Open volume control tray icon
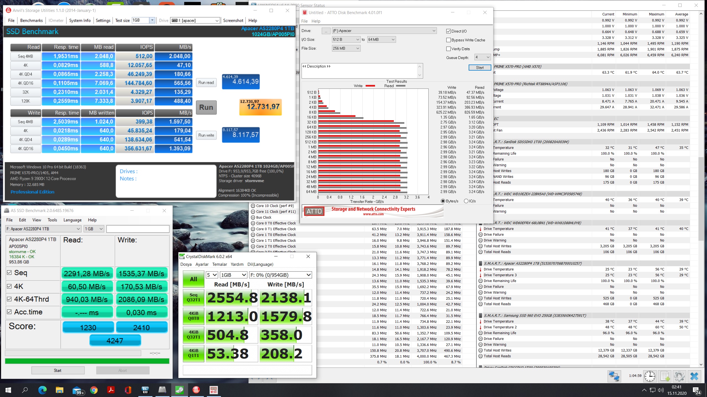Viewport: 707px width, 397px height. coord(661,390)
